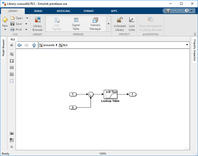
Task: Open the breadcrumb path dropdown arrow
Action: click(187, 45)
